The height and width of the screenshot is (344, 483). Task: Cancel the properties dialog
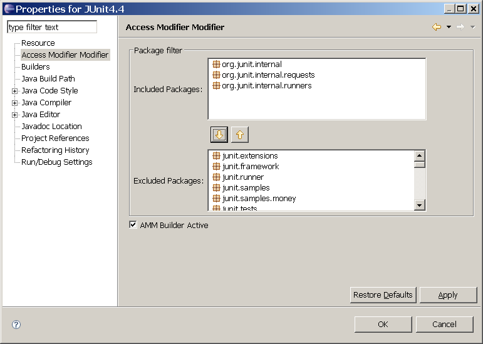[x=444, y=325]
